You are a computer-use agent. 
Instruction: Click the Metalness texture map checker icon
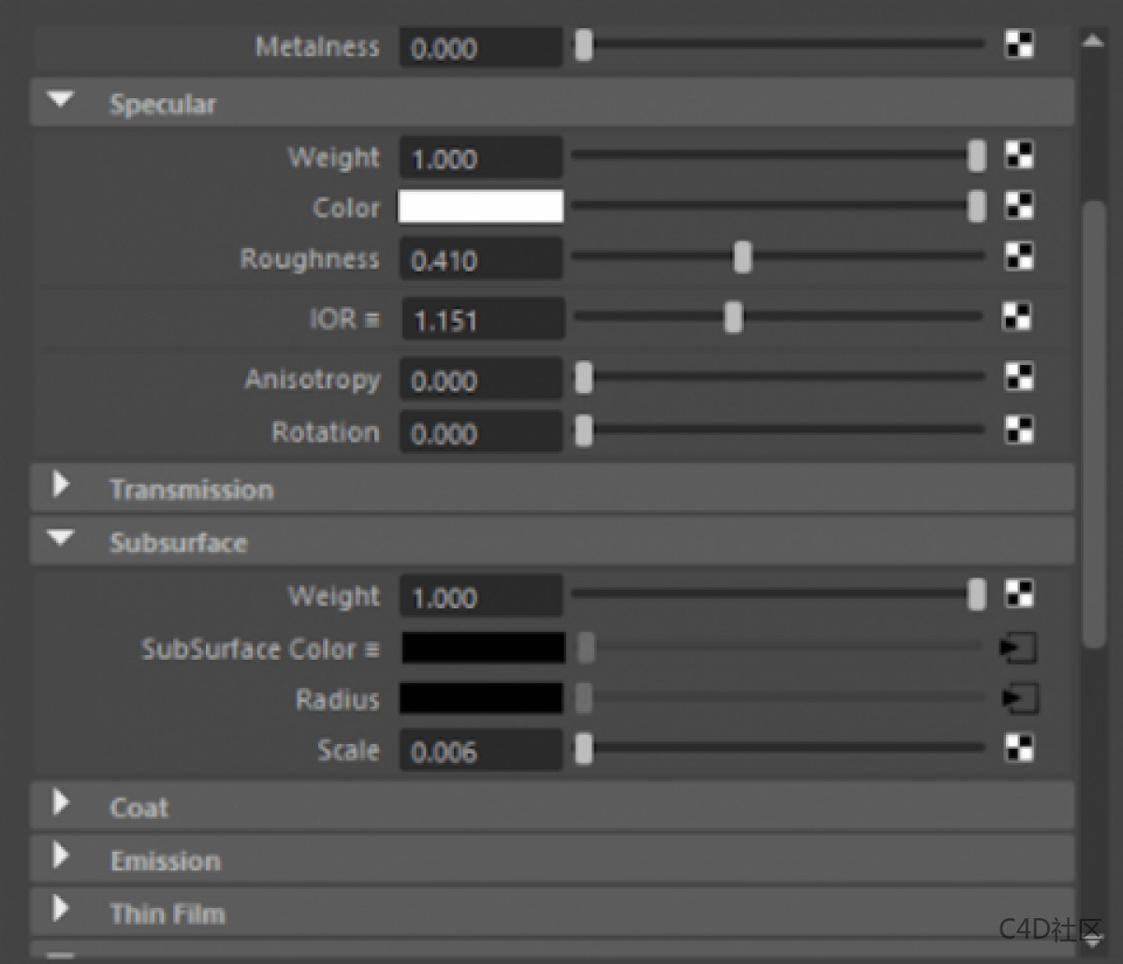[x=1019, y=45]
